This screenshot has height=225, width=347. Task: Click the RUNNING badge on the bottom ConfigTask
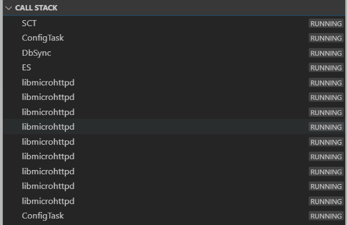[325, 216]
